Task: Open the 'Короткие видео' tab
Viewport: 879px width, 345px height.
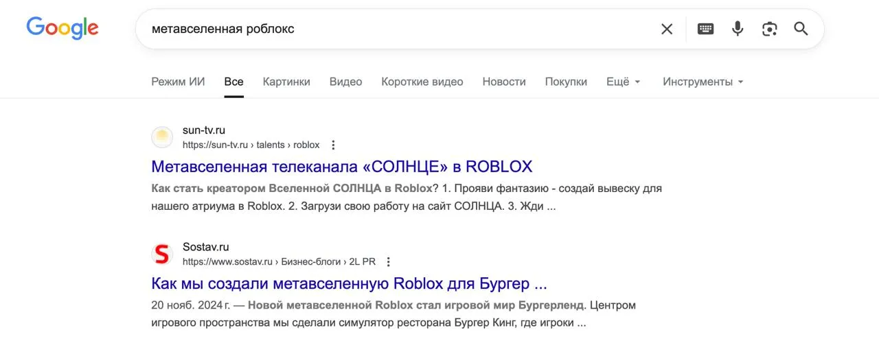Action: coord(422,82)
